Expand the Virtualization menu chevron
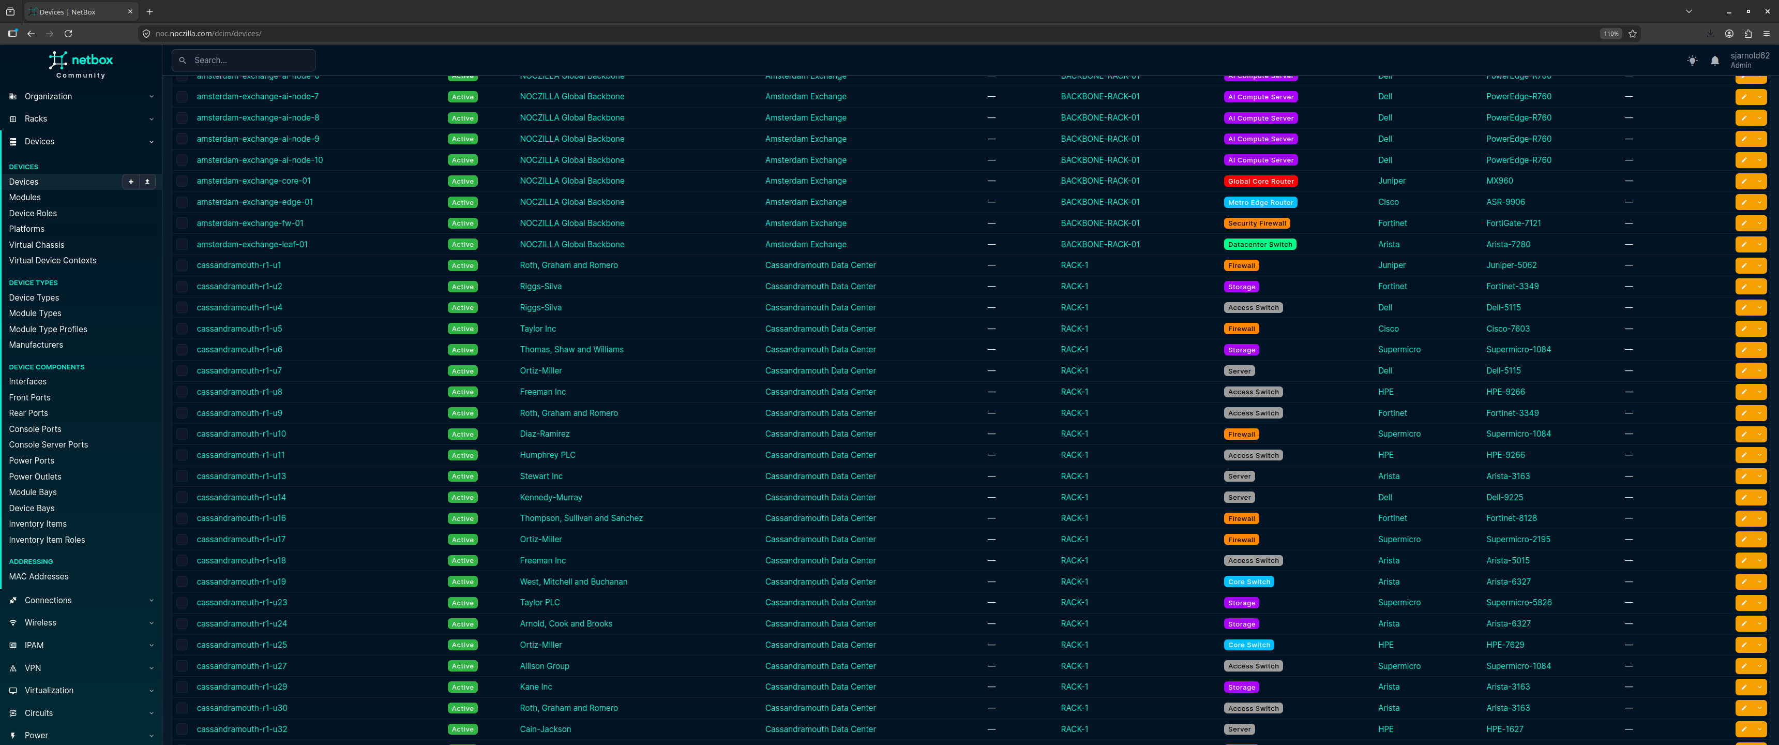This screenshot has width=1779, height=745. coord(151,690)
